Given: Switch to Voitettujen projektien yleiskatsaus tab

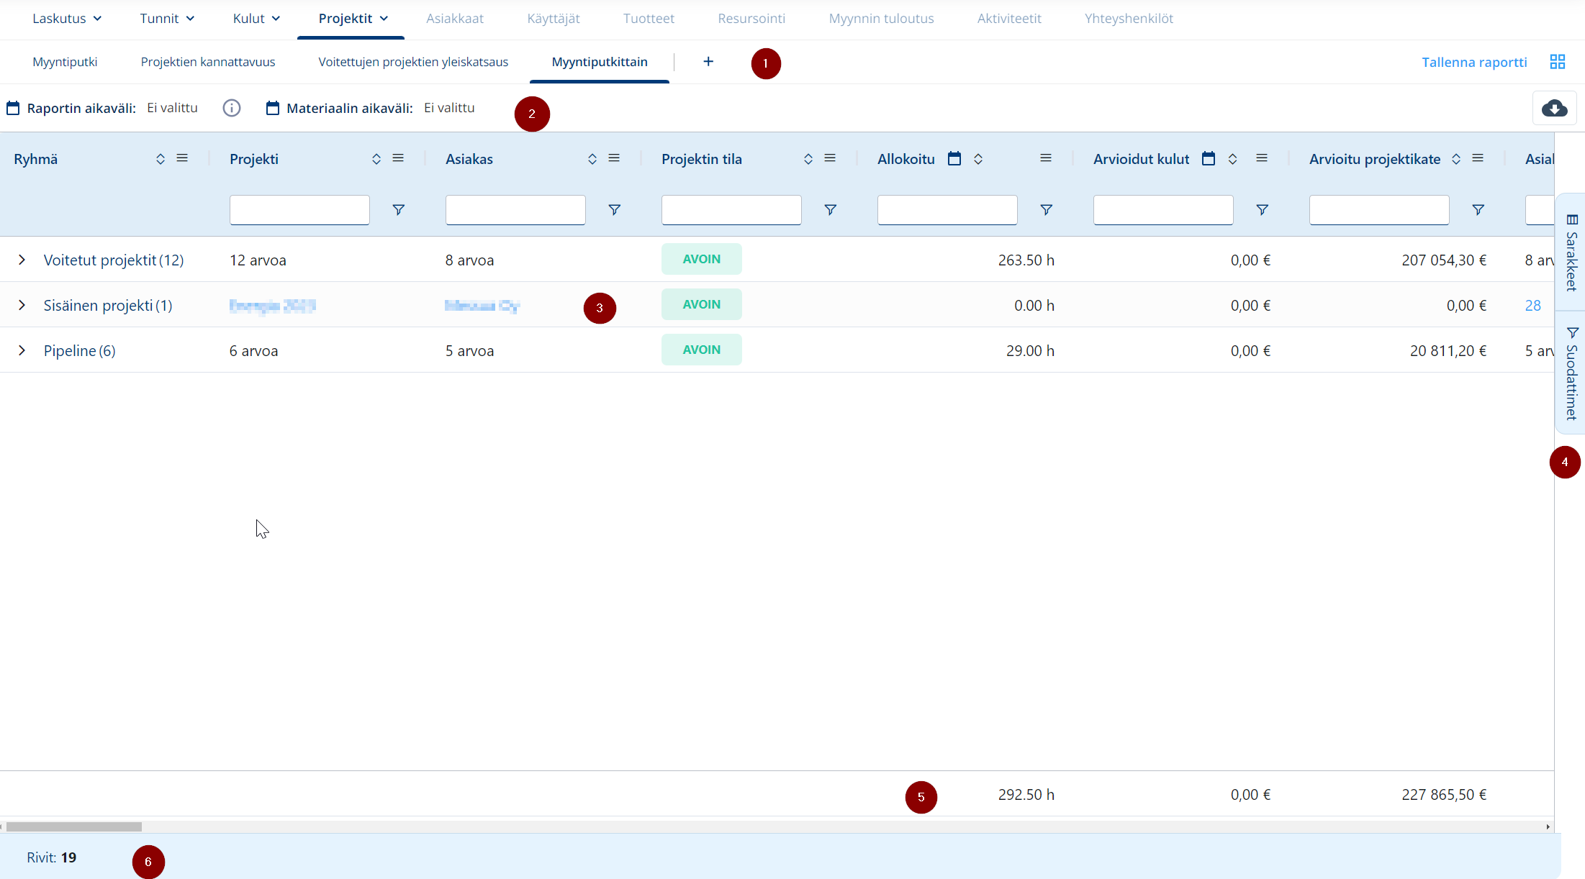Looking at the screenshot, I should coord(413,62).
